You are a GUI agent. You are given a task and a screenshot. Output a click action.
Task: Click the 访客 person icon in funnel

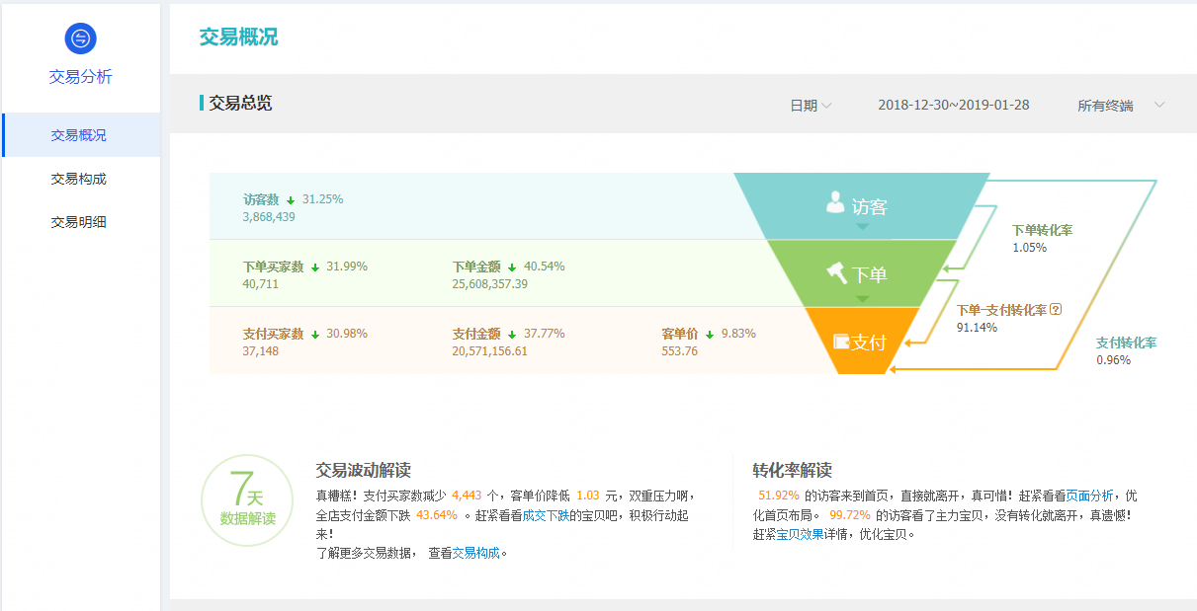[x=836, y=203]
